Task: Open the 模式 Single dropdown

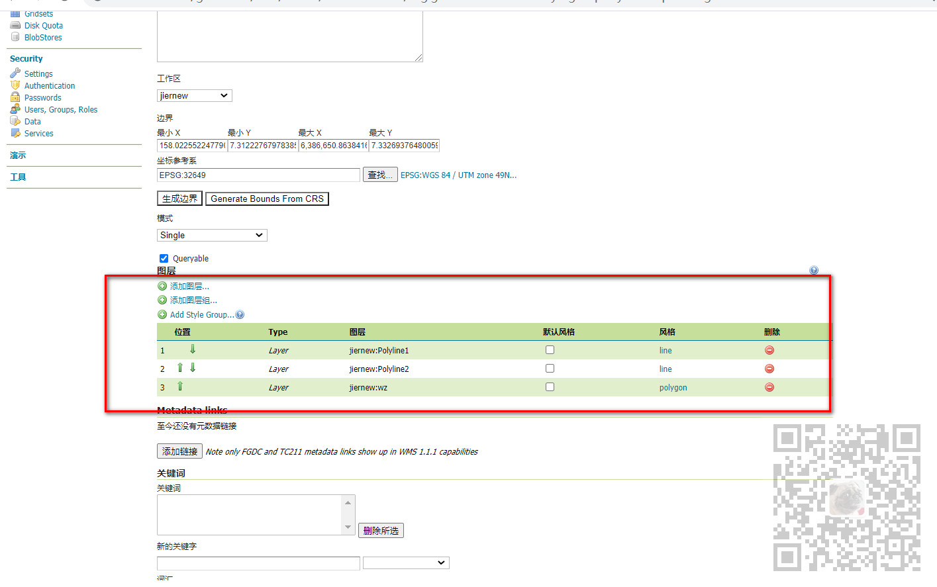Action: tap(212, 236)
